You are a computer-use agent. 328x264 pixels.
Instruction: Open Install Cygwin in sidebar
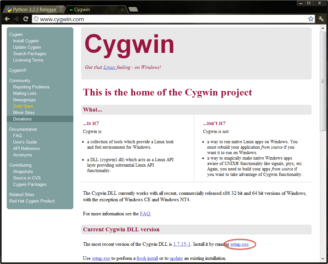(x=26, y=41)
